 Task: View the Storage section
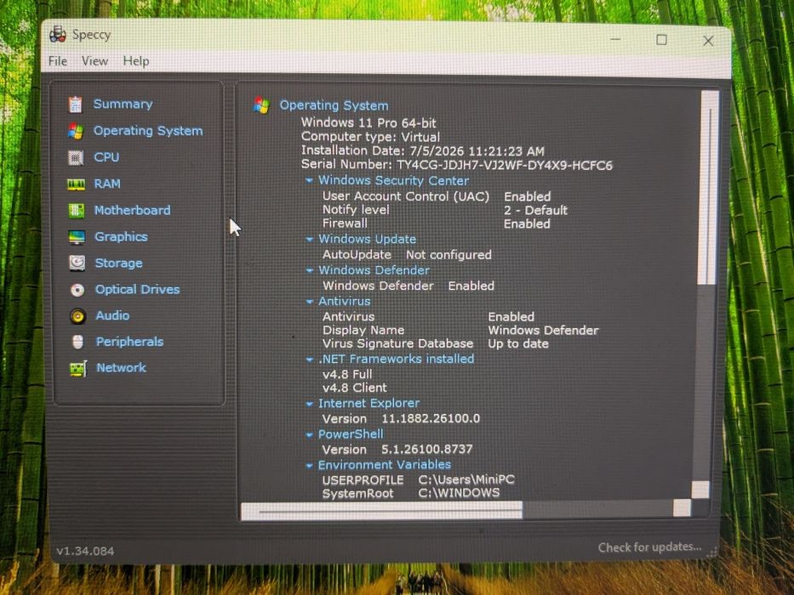118,263
